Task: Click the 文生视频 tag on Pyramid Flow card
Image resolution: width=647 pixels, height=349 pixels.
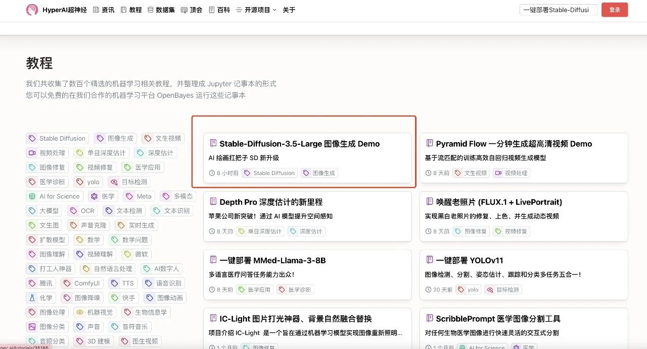Action: tap(471, 173)
